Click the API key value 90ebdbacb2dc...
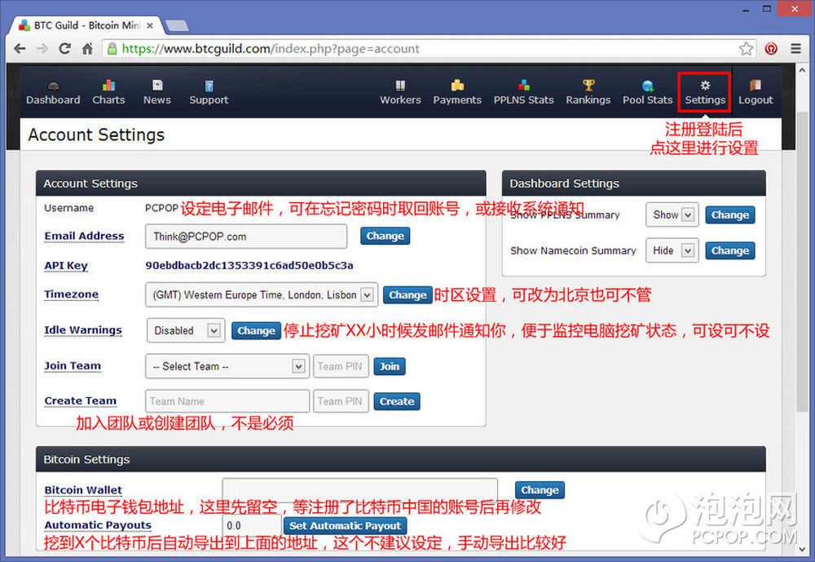815x562 pixels. coord(249,265)
